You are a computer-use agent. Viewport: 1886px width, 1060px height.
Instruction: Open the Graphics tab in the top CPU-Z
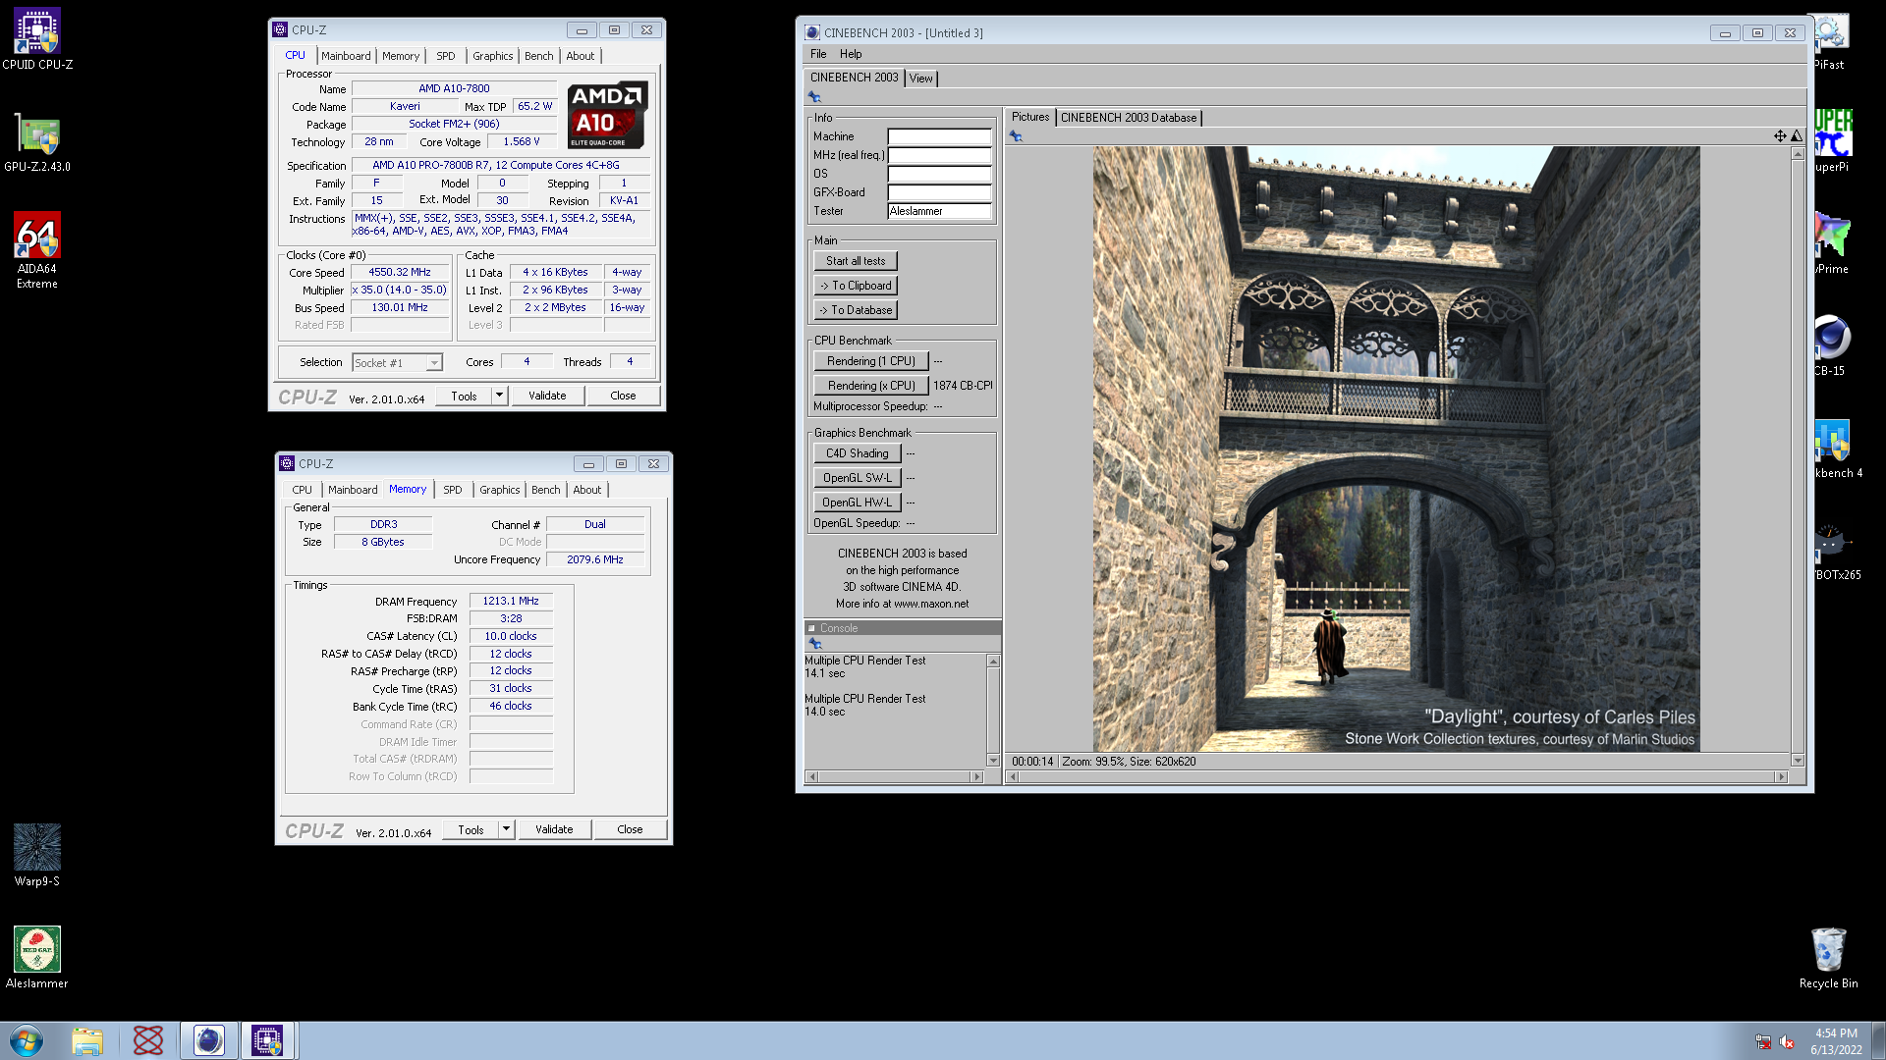pyautogui.click(x=492, y=56)
